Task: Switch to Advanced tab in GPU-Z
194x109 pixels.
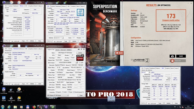Action: [x=63, y=50]
